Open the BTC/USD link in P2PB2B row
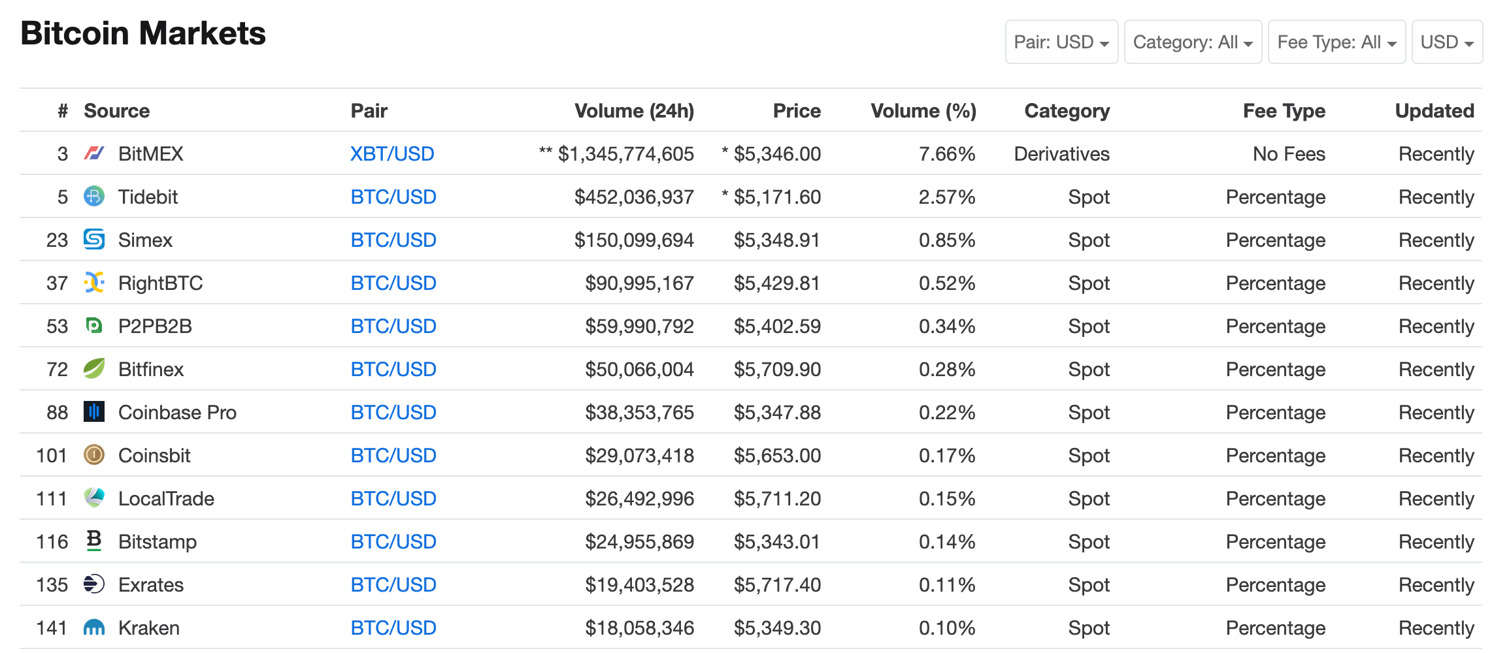Viewport: 1494px width, 653px height. pyautogui.click(x=393, y=326)
